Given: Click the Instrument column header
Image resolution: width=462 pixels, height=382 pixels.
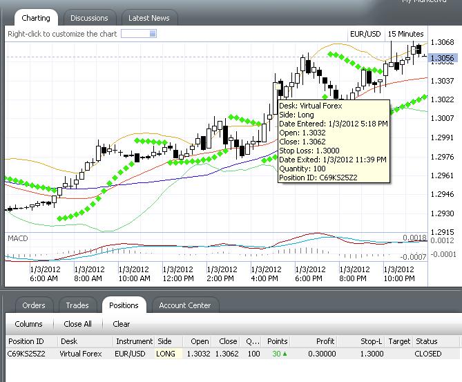Looking at the screenshot, I should click(135, 341).
